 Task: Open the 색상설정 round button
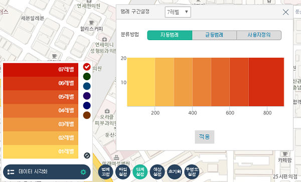pyautogui.click(x=157, y=171)
